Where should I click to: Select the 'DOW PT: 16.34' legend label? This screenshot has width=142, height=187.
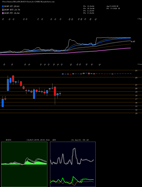click(x=12, y=13)
